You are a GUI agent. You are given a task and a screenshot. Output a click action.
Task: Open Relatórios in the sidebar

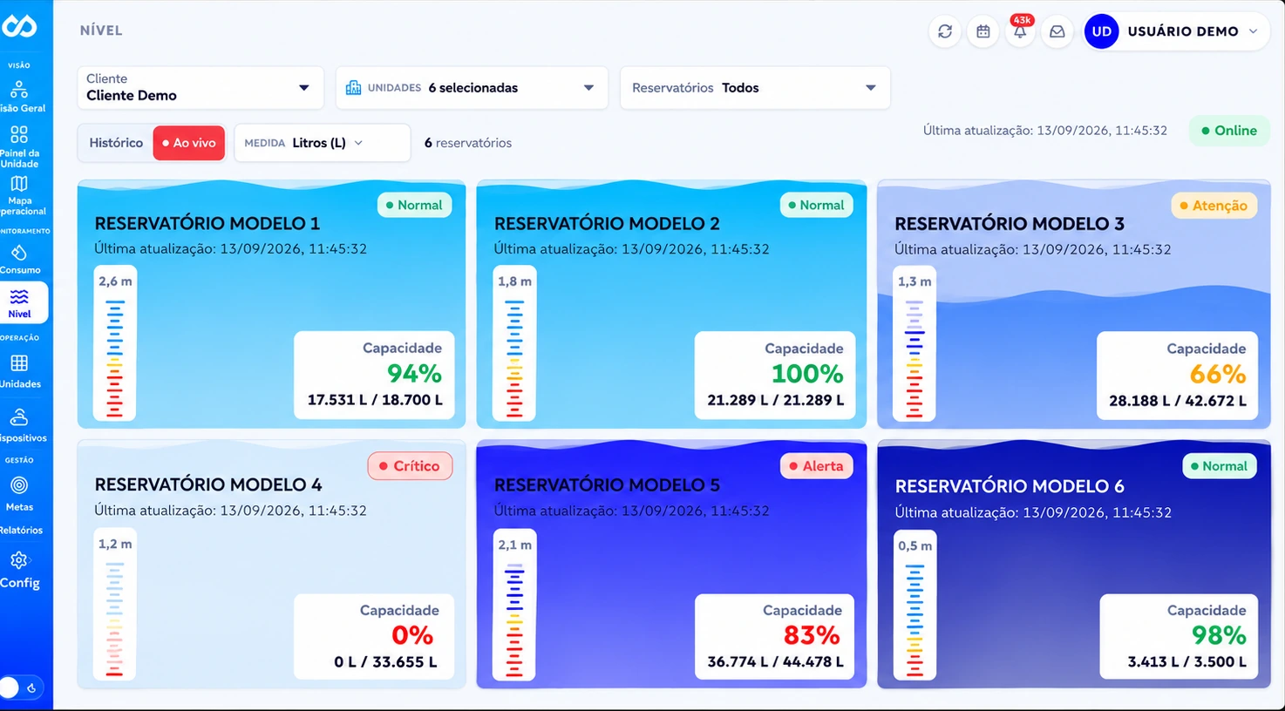coord(21,530)
